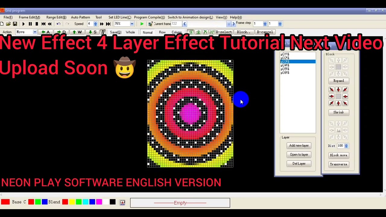Toggle the third green selection icon

pos(205,32)
